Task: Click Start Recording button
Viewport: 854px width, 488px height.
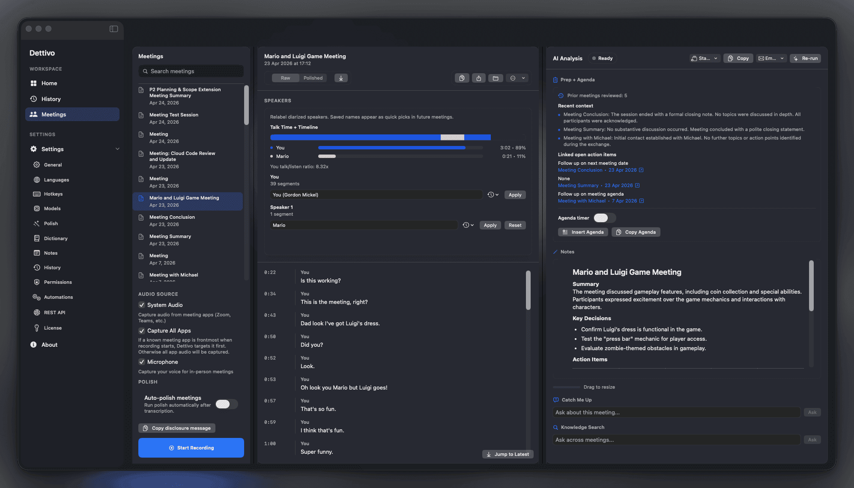Action: pos(191,448)
